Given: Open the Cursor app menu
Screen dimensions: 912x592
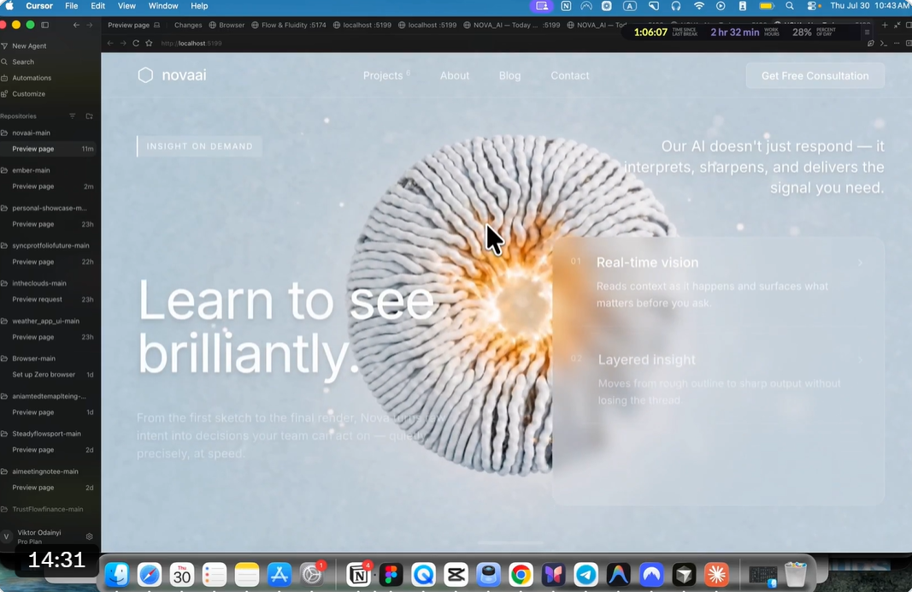Looking at the screenshot, I should point(39,6).
